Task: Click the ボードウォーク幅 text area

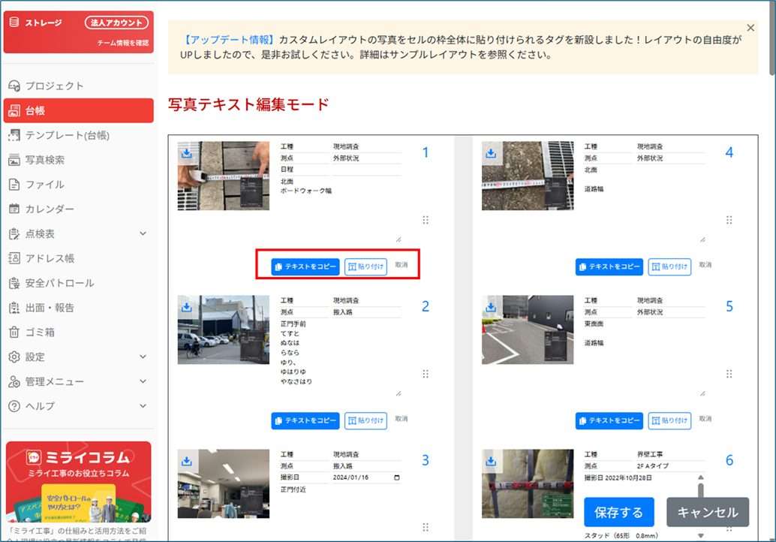Action: click(341, 209)
